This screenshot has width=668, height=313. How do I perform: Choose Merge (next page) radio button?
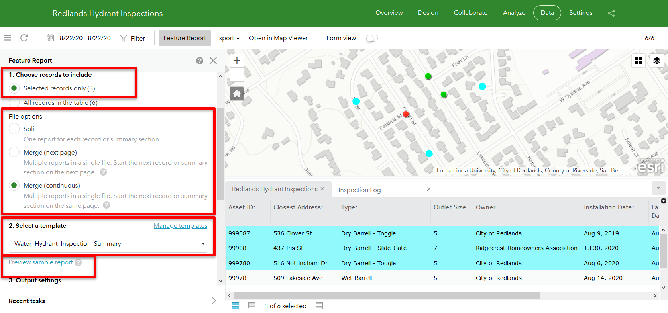(x=14, y=152)
